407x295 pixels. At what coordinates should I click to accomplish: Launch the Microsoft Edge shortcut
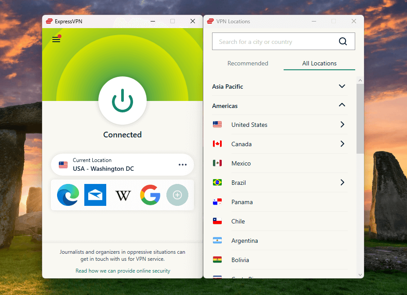pos(68,195)
